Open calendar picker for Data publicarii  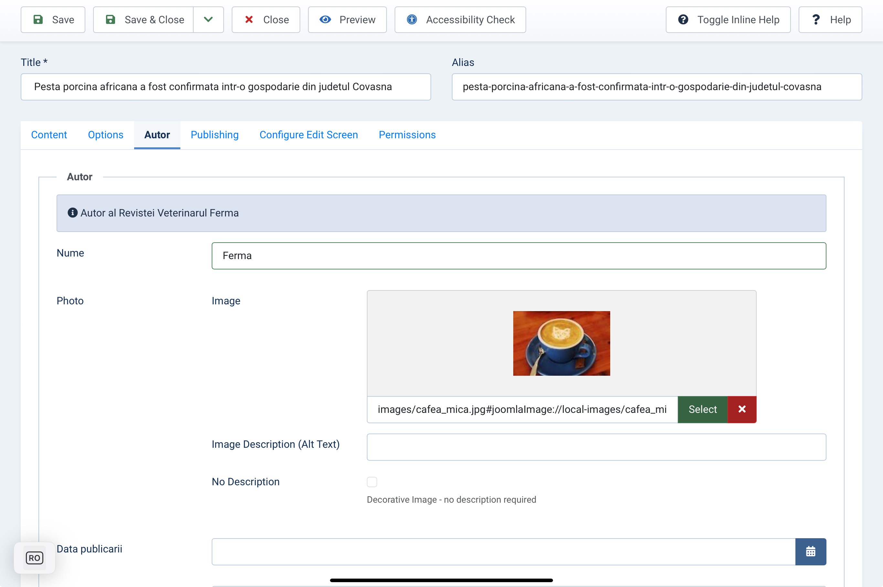pos(810,551)
